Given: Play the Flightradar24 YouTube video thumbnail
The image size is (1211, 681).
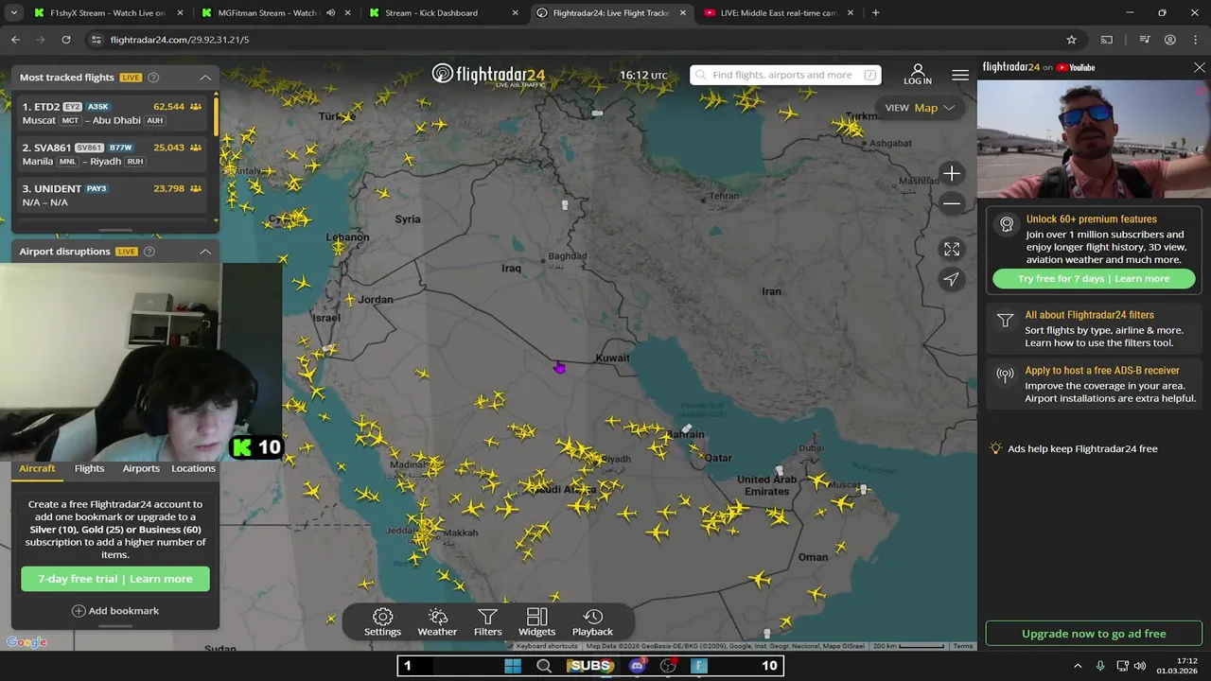Looking at the screenshot, I should coord(1094,138).
